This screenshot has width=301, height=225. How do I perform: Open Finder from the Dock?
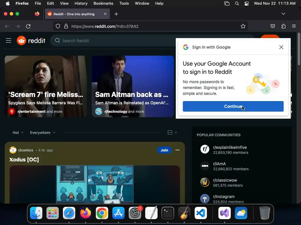(36, 213)
